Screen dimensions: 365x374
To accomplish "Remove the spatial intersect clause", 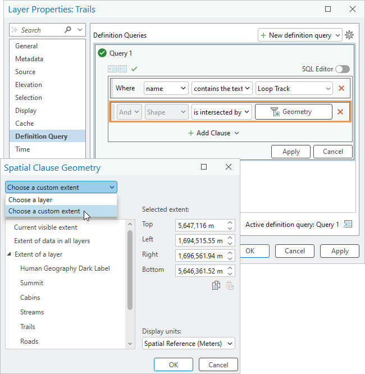I will pos(340,112).
